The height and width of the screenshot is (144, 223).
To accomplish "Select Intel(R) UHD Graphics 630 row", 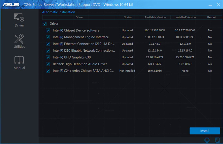I will tap(132, 57).
